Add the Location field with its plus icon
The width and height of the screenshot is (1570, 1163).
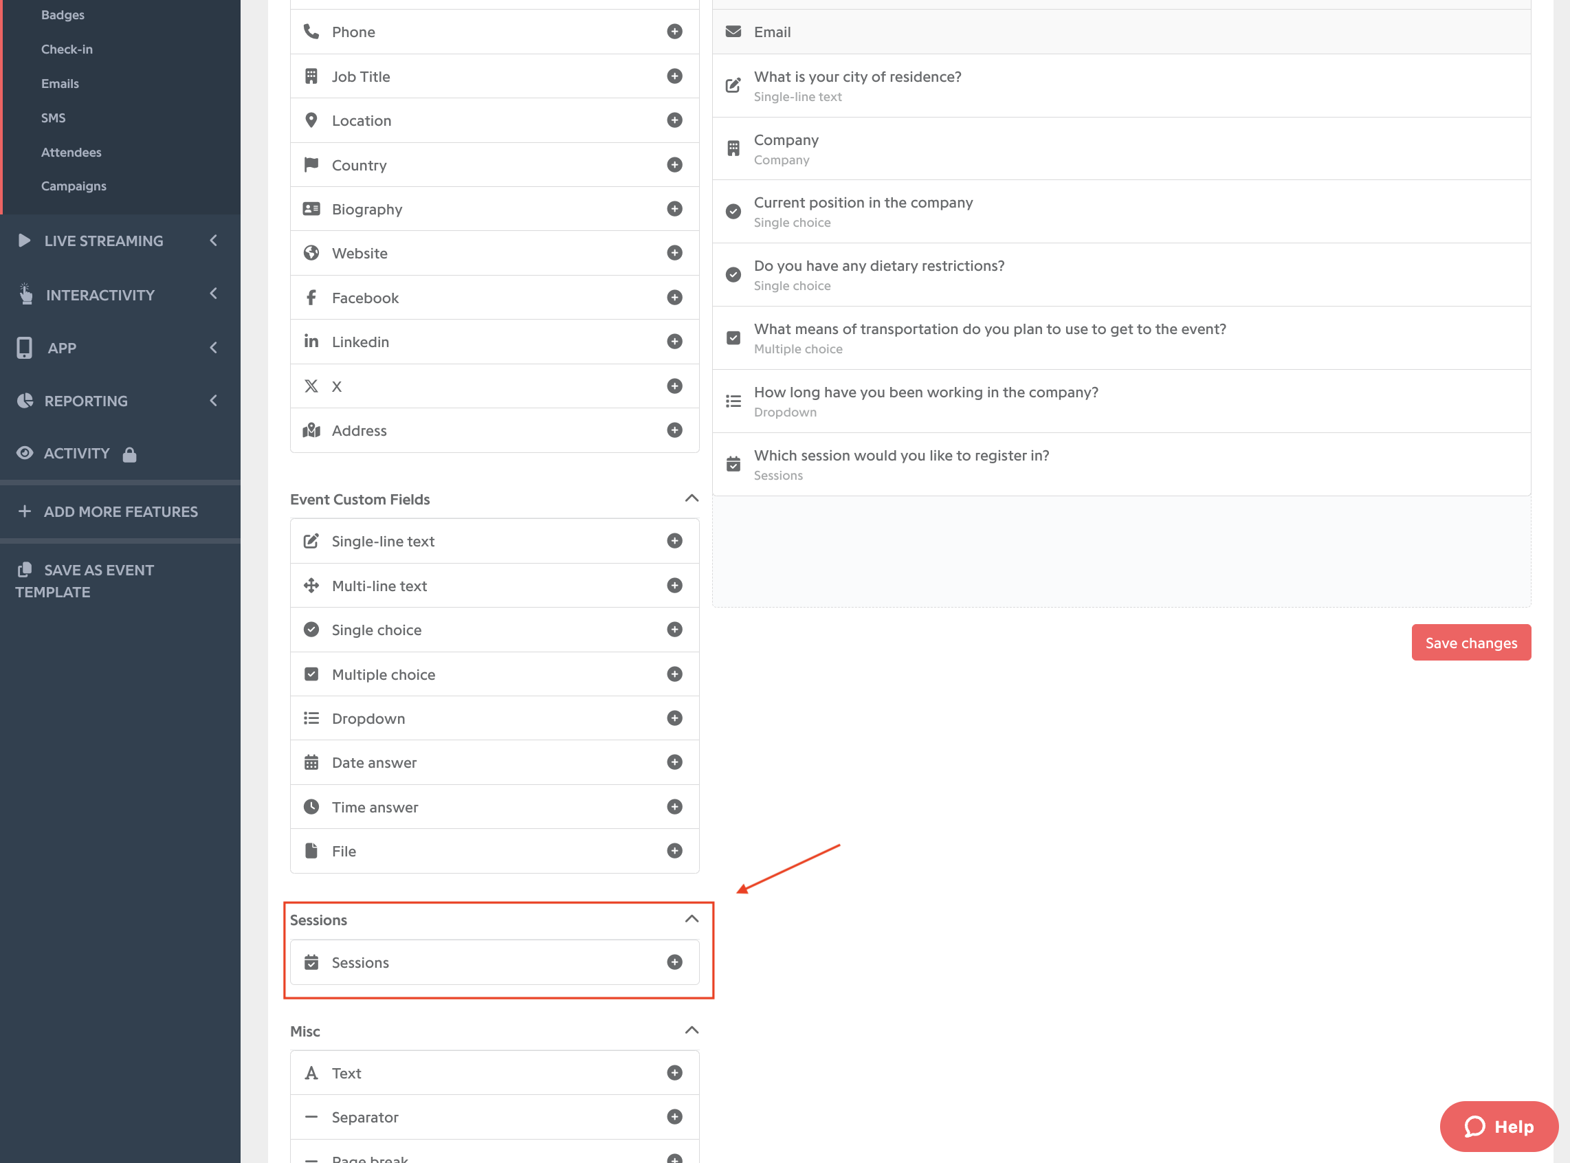coord(674,120)
